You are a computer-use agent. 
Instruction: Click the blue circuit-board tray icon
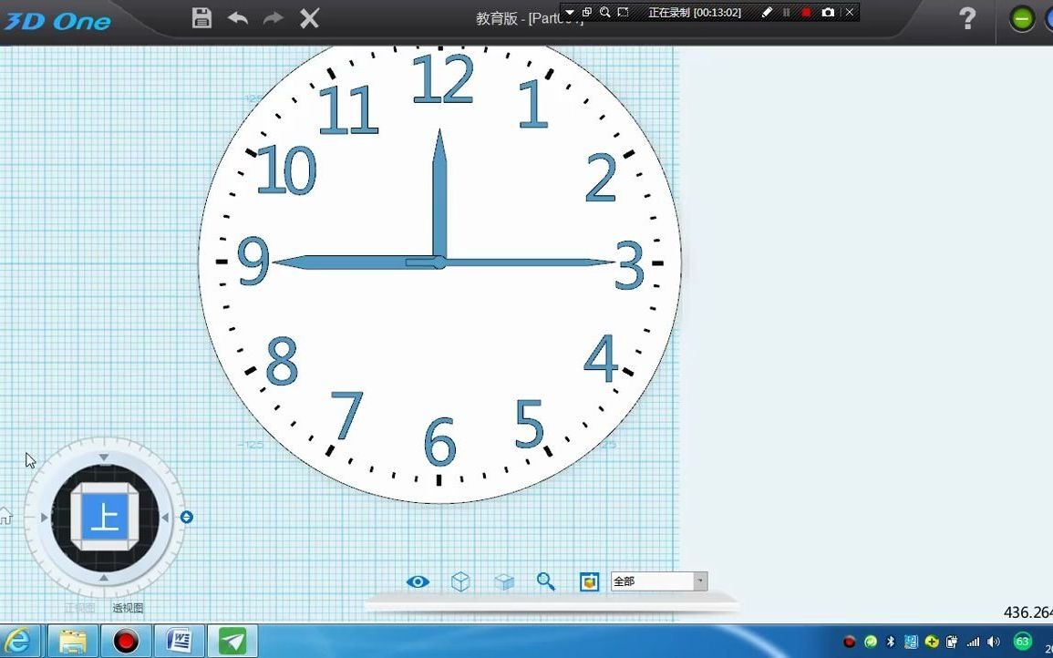pyautogui.click(x=912, y=642)
